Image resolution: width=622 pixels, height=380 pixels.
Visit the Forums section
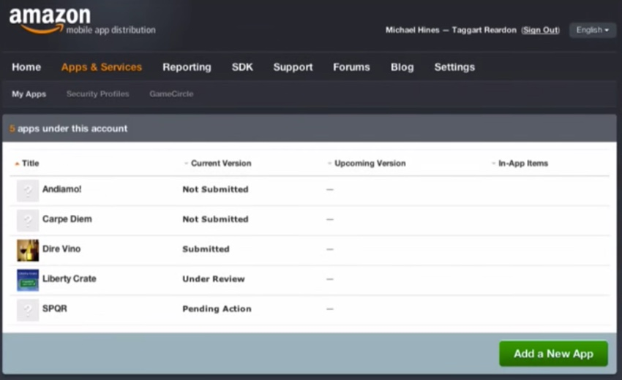tap(351, 67)
